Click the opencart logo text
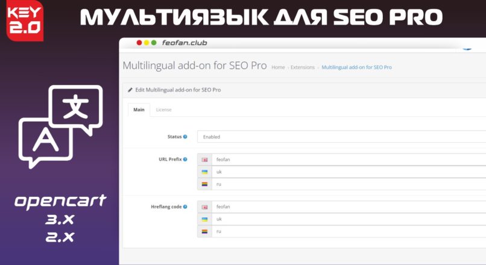This screenshot has width=486, height=265. coord(60,201)
